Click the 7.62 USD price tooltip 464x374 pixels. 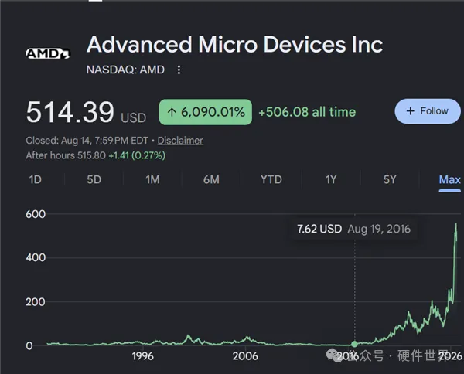tap(354, 229)
